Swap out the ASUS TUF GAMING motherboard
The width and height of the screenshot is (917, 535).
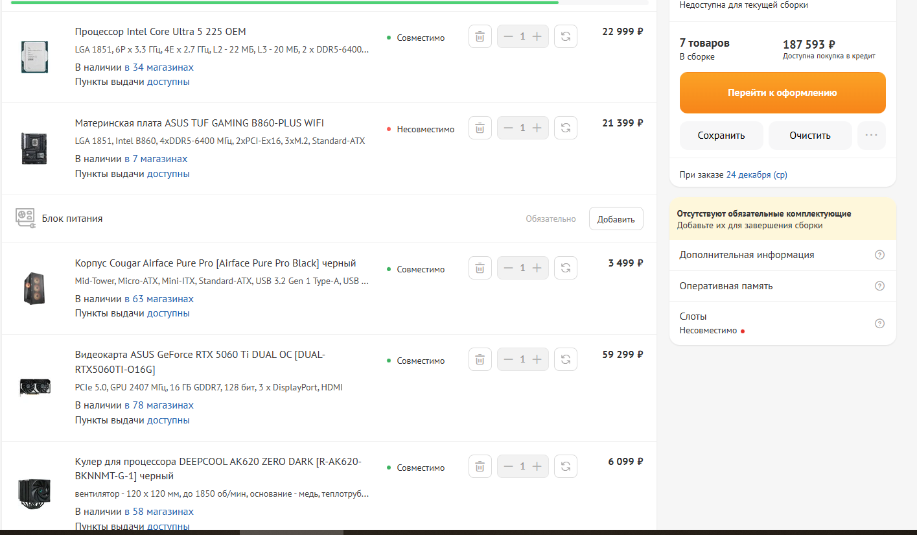pyautogui.click(x=566, y=128)
